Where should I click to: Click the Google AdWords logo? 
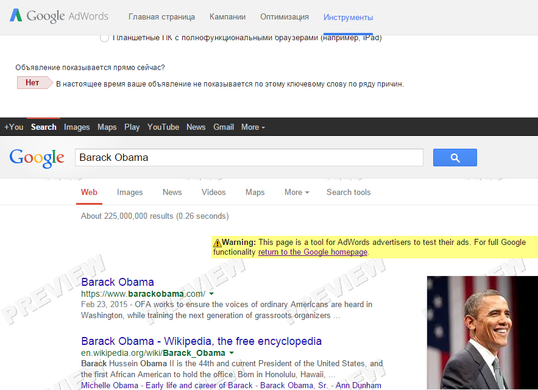point(58,16)
